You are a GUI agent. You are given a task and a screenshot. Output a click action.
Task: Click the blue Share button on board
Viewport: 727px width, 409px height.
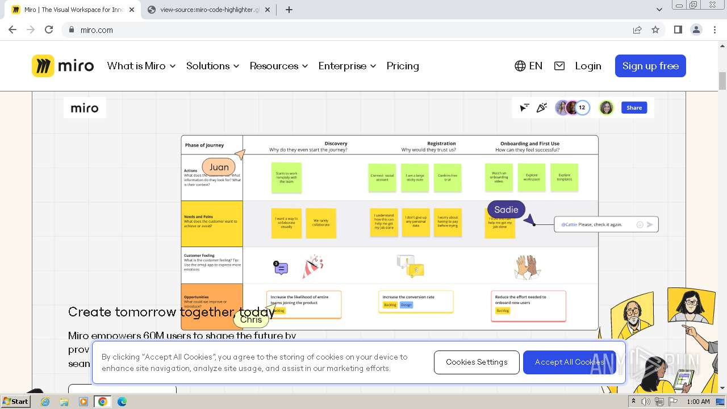pyautogui.click(x=634, y=107)
